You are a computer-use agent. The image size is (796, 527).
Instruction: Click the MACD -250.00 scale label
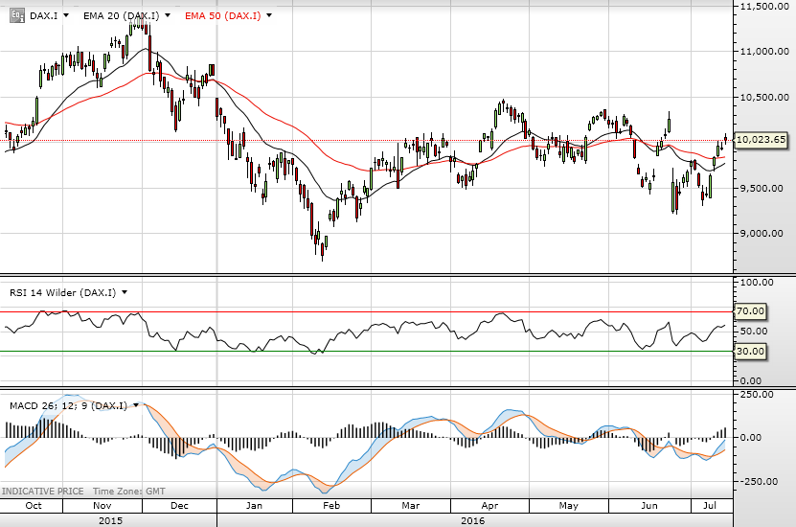tap(757, 481)
